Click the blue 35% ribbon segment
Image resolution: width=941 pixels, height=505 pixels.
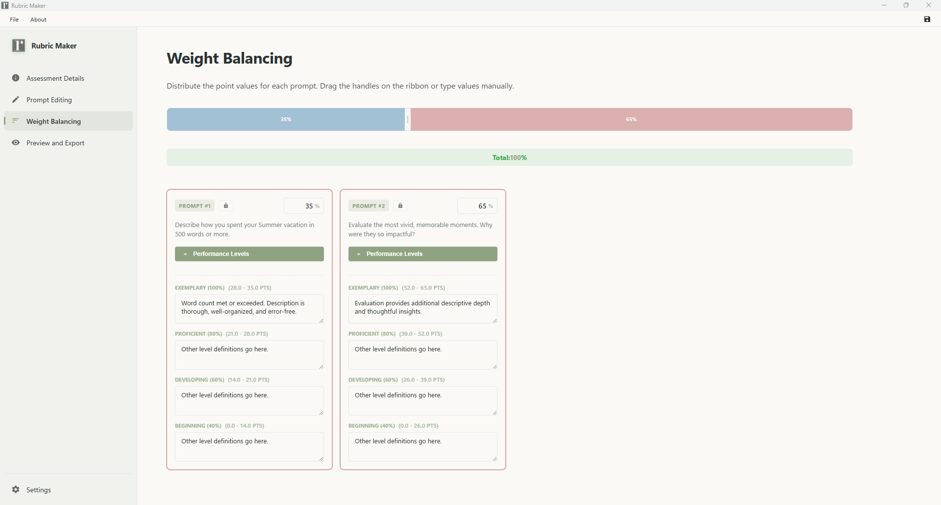[286, 119]
